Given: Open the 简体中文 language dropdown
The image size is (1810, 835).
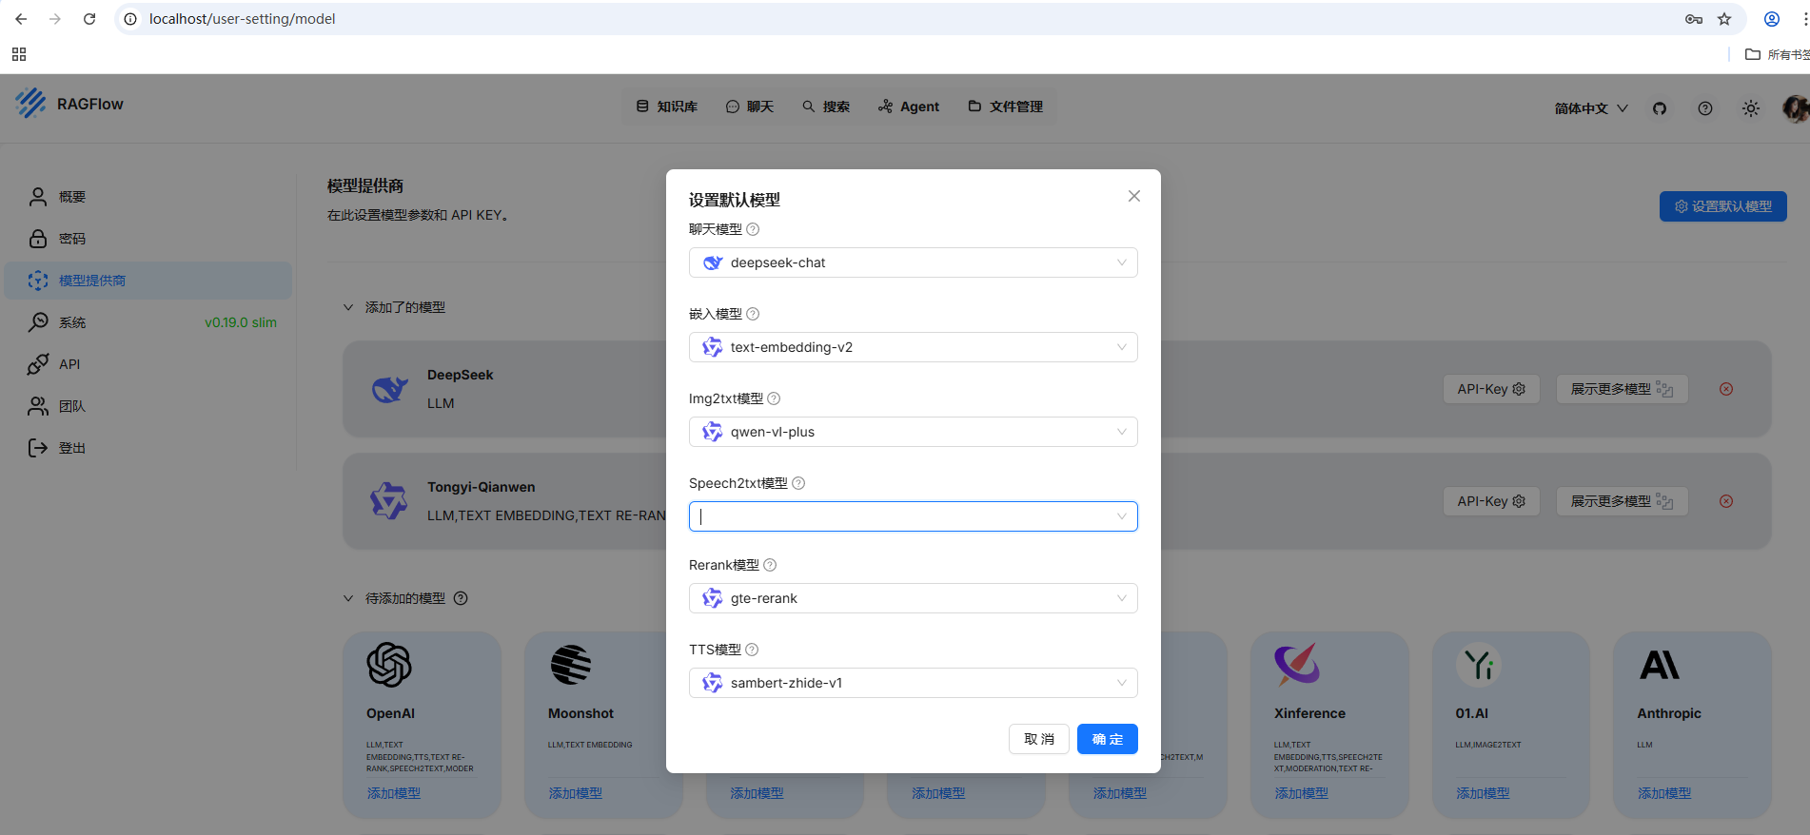Looking at the screenshot, I should point(1591,108).
